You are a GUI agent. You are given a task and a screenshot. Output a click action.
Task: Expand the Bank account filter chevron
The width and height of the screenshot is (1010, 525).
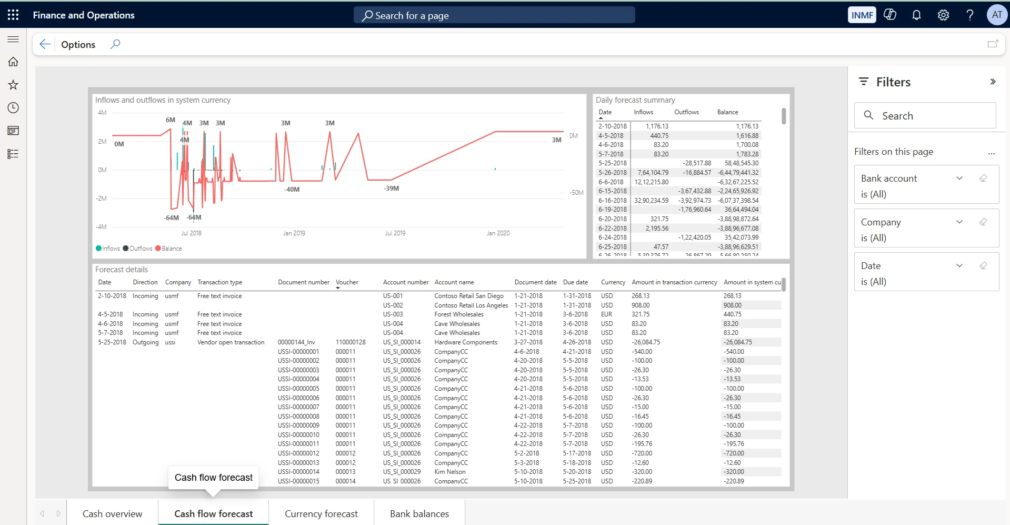click(x=959, y=178)
